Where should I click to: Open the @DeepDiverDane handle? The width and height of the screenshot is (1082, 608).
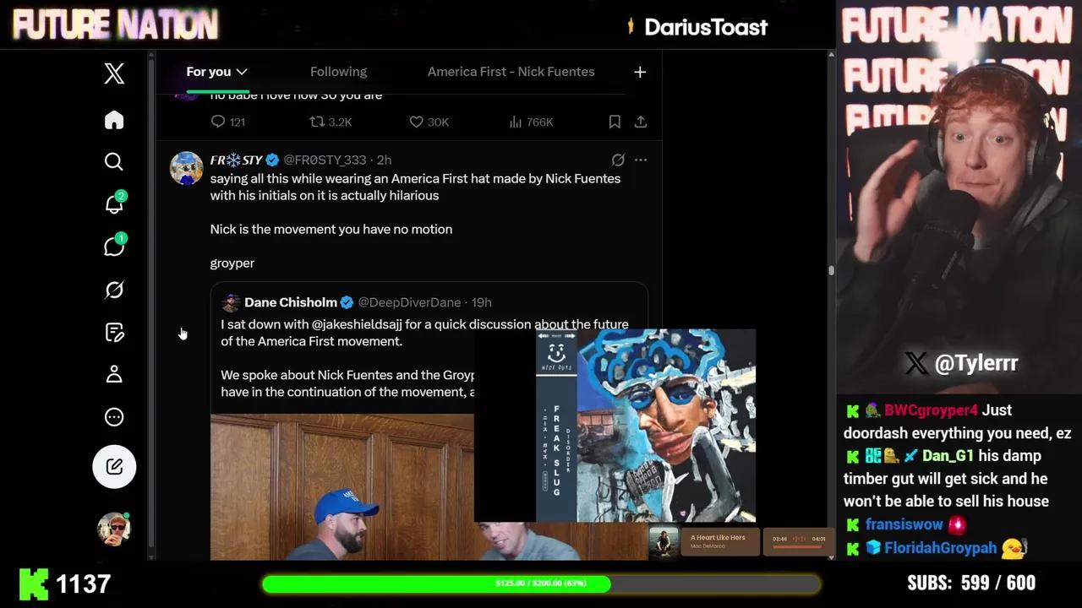pyautogui.click(x=409, y=302)
